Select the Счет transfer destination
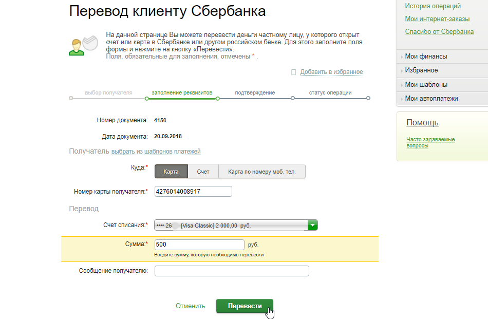The width and height of the screenshot is (488, 319). [203, 172]
